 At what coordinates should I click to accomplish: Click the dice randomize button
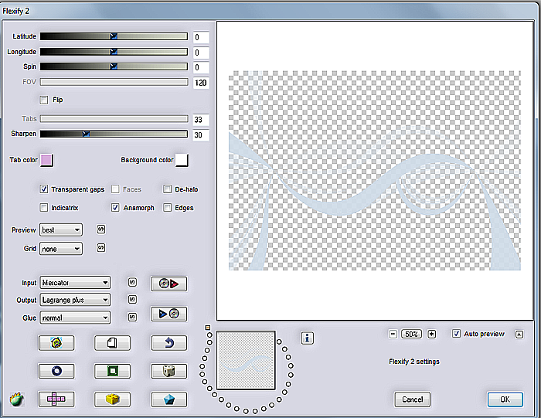168,371
